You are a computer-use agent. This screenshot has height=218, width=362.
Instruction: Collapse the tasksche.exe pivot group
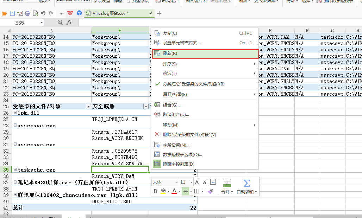click(x=15, y=169)
